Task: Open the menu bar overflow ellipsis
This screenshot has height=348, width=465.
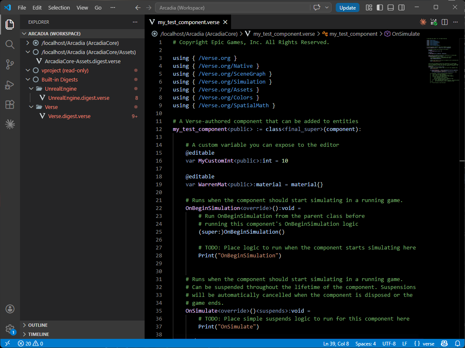Action: [x=113, y=8]
